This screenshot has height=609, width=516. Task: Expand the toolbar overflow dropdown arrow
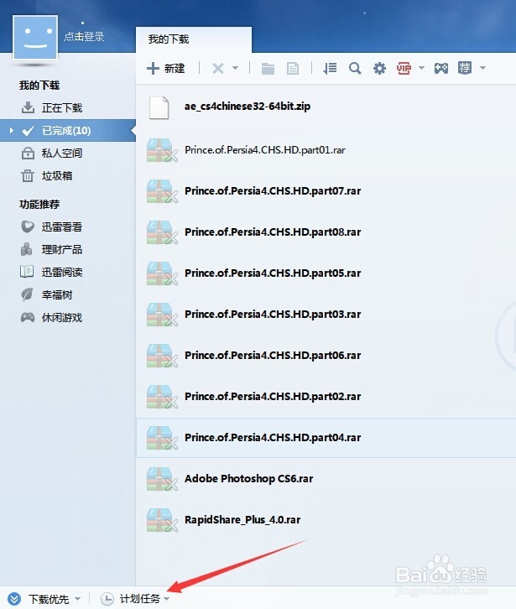[483, 68]
